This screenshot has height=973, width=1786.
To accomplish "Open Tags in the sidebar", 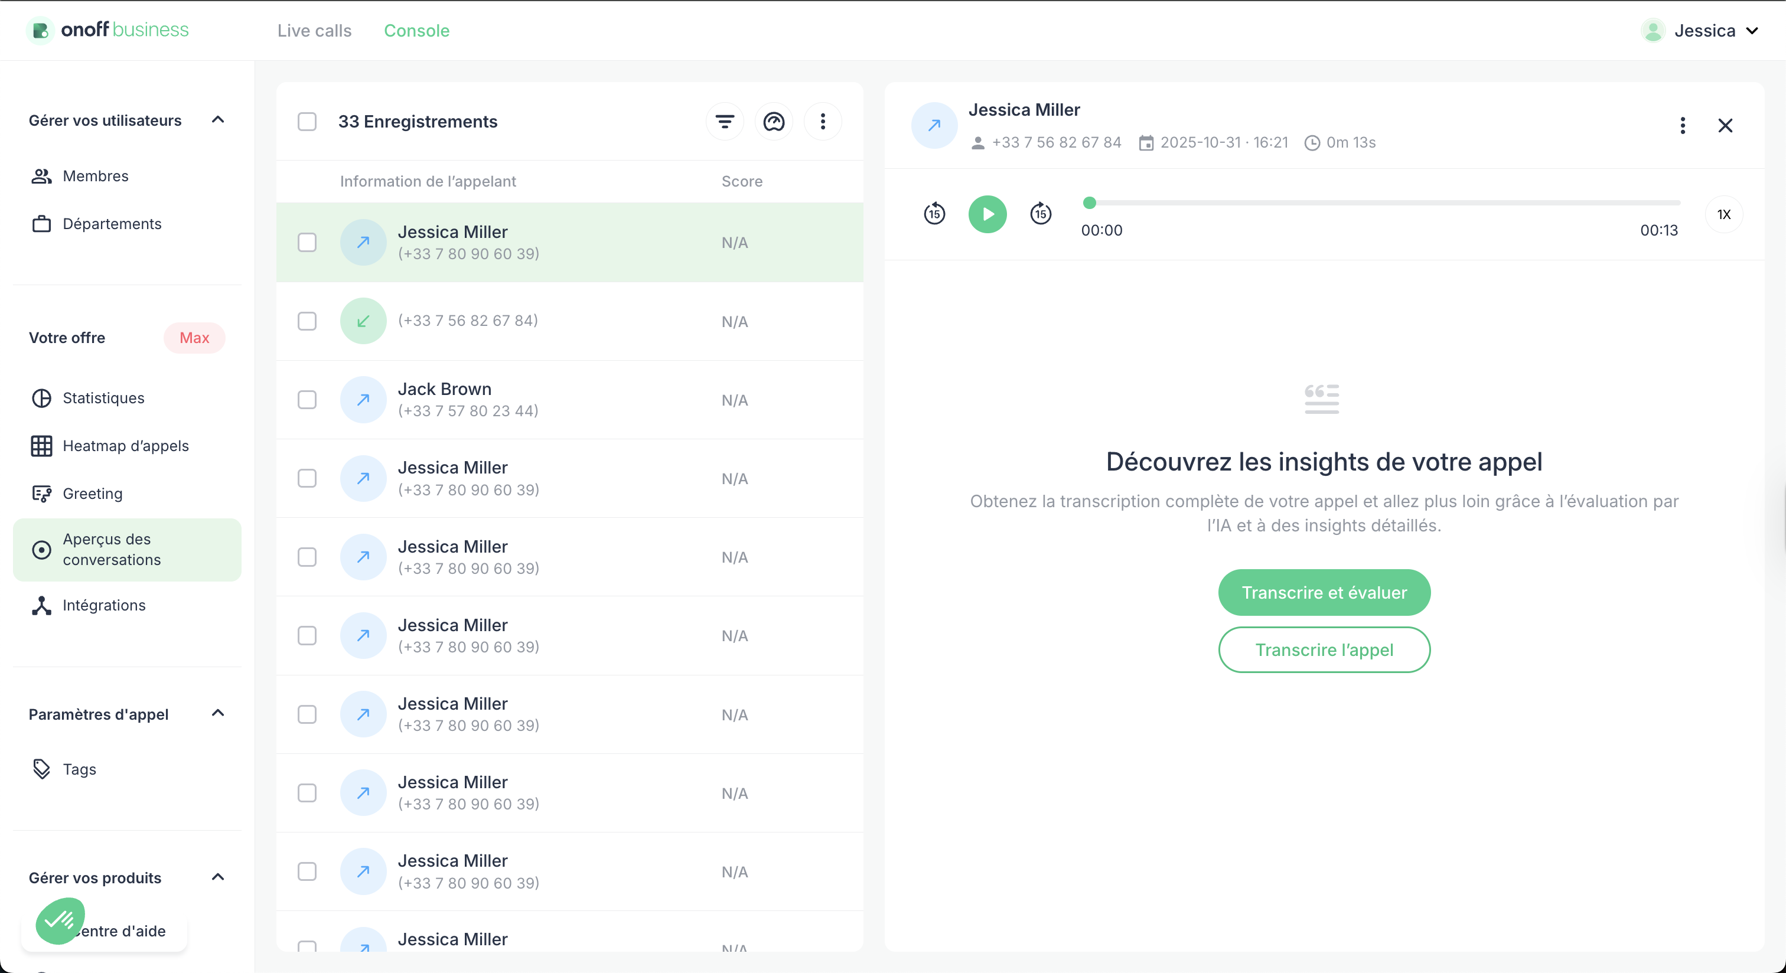I will click(x=128, y=769).
